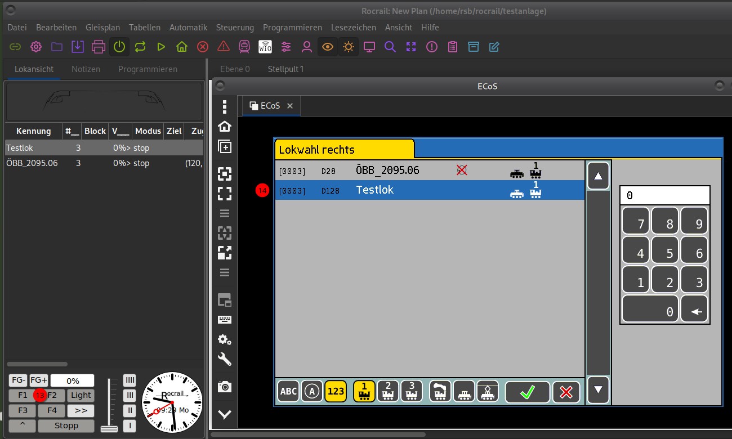The height and width of the screenshot is (439, 732).
Task: Click the WIO icon in the toolbar
Action: click(265, 47)
